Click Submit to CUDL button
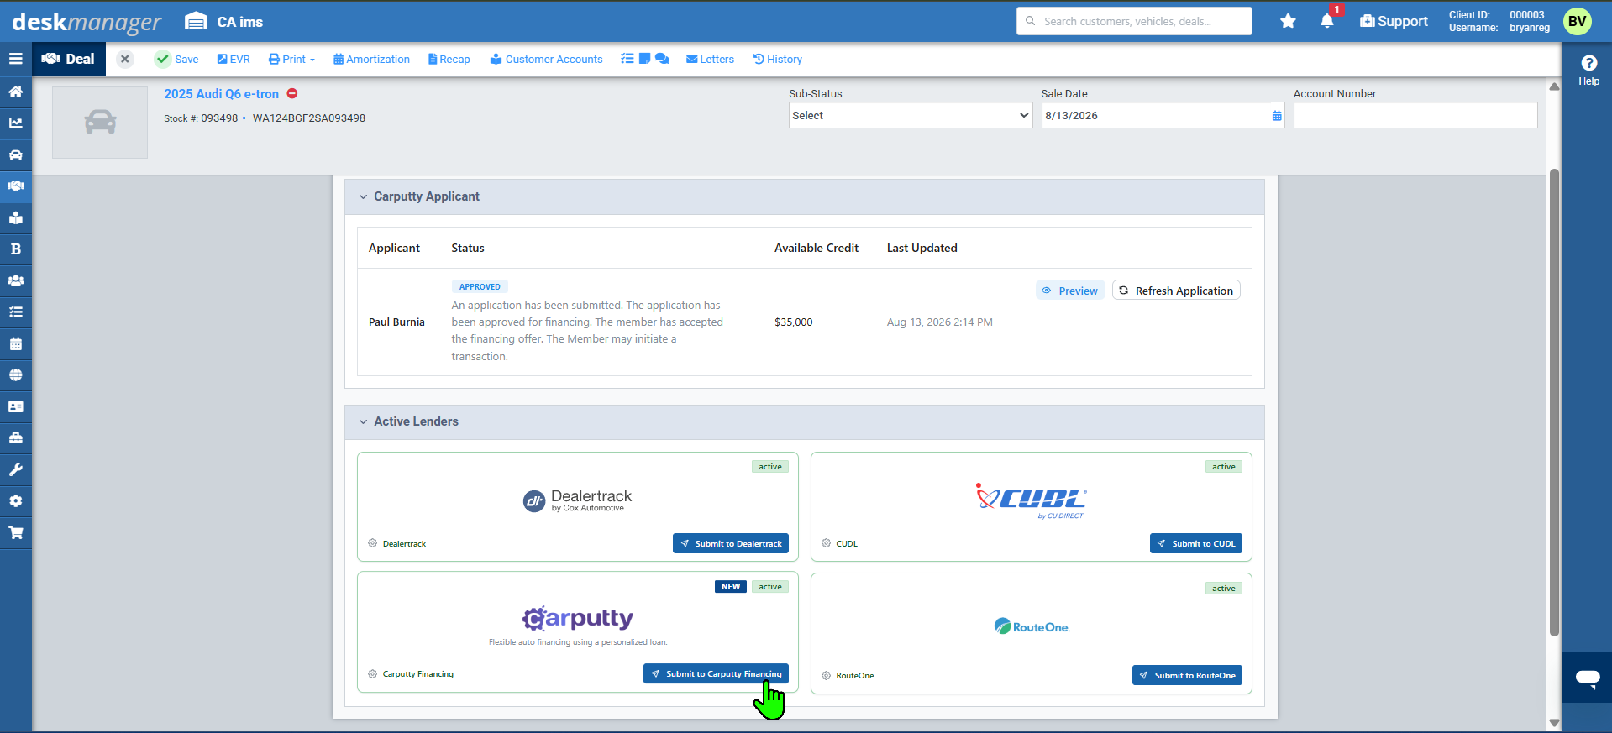The height and width of the screenshot is (733, 1612). [1196, 543]
